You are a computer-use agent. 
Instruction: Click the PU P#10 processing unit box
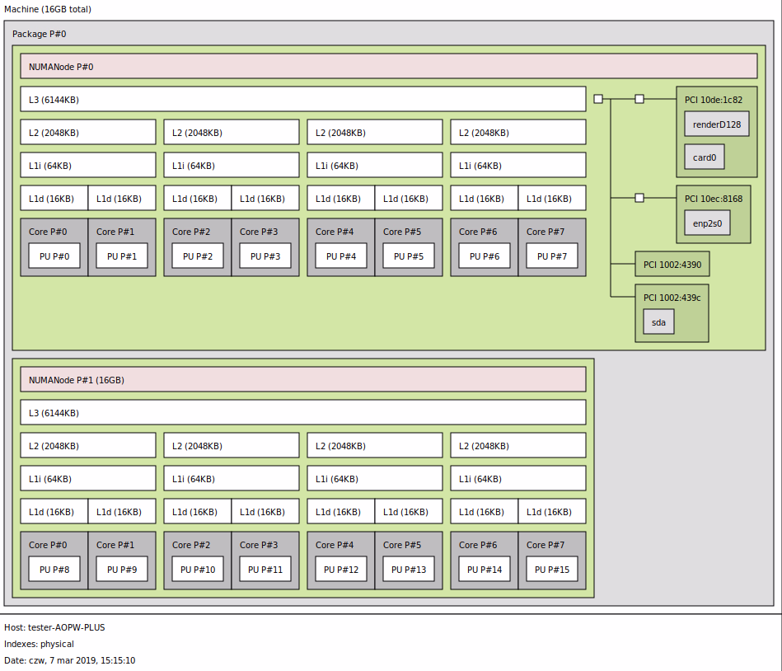(x=198, y=570)
